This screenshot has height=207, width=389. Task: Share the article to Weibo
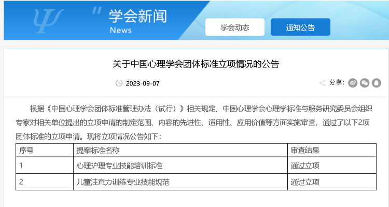[353, 83]
